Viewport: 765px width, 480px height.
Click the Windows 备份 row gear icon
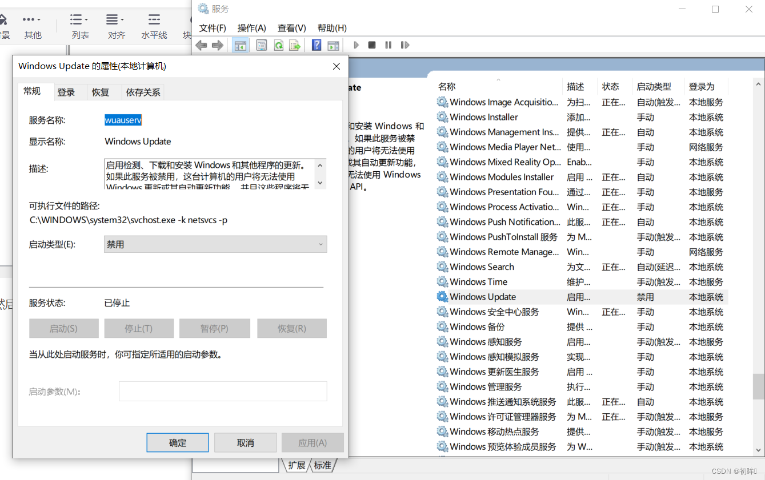(442, 326)
